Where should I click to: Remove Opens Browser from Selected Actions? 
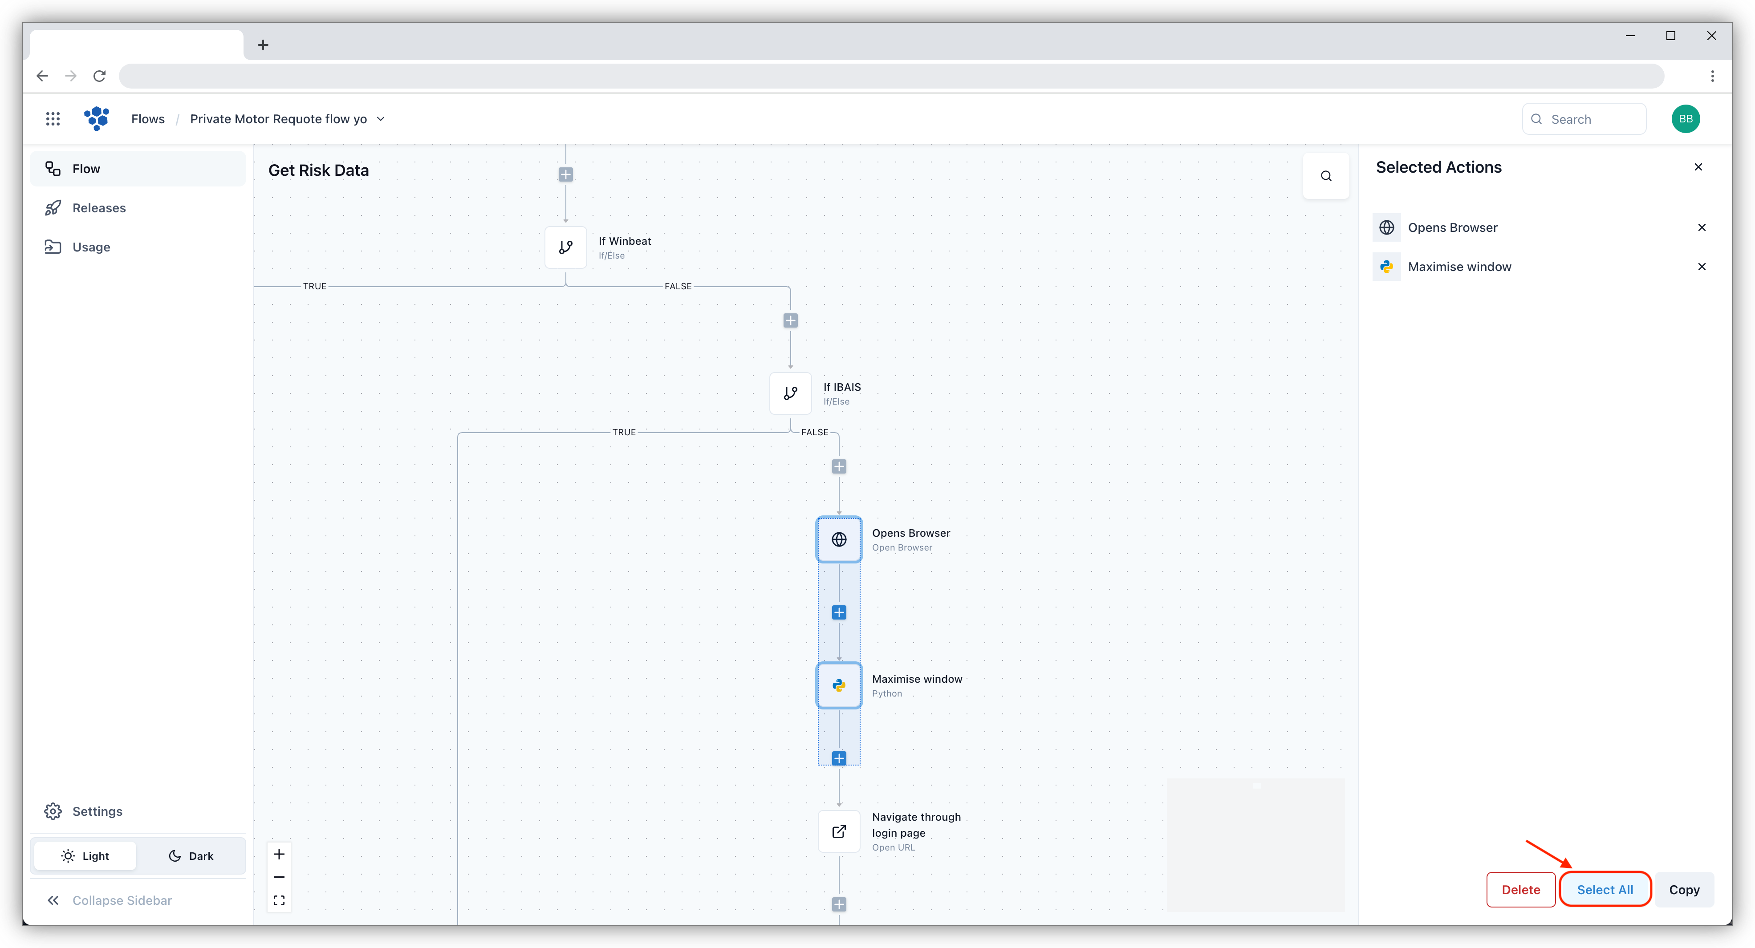tap(1702, 227)
